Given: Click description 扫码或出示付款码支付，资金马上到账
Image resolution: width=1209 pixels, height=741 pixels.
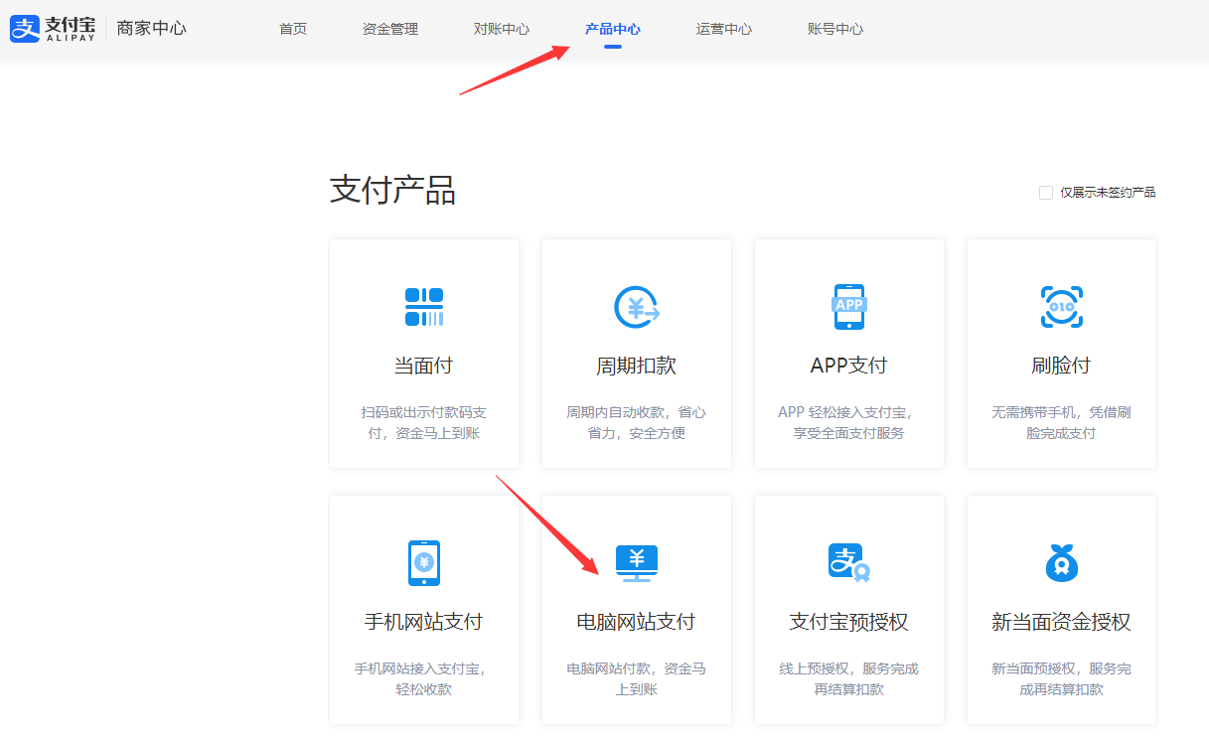Looking at the screenshot, I should coord(424,422).
